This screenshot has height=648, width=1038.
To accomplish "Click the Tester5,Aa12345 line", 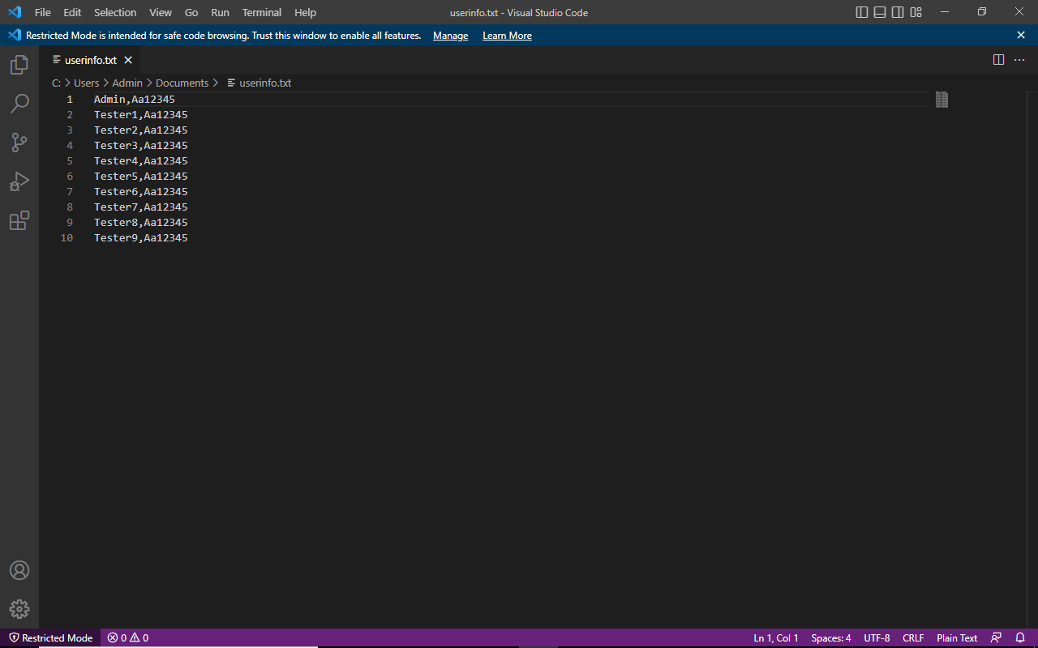I will [141, 177].
